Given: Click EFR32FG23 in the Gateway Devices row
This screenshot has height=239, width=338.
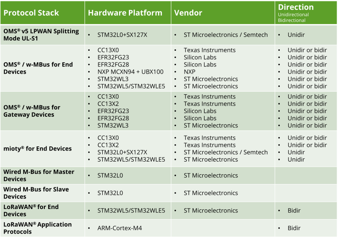Looking at the screenshot, I should tap(113, 111).
